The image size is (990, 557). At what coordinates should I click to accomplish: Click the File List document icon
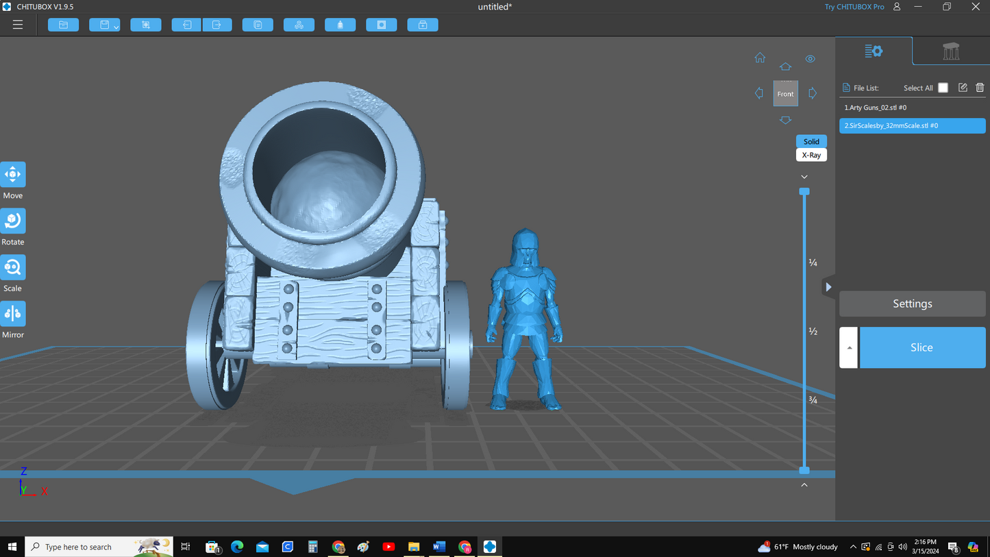[846, 88]
